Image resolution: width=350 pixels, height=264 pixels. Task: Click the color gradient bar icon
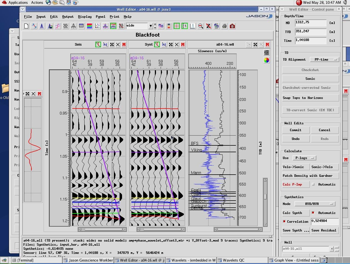pyautogui.click(x=169, y=26)
